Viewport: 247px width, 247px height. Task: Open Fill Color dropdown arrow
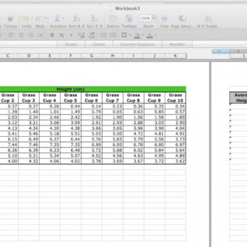coord(143,35)
